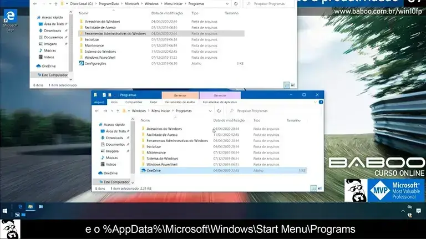This screenshot has width=426, height=239.
Task: Refresh the front Programas window
Action: (x=219, y=111)
